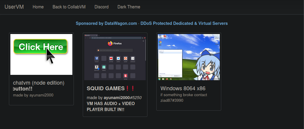Open the Discord link in the navbar
Viewport: 304px width, 129px height.
coord(101,7)
